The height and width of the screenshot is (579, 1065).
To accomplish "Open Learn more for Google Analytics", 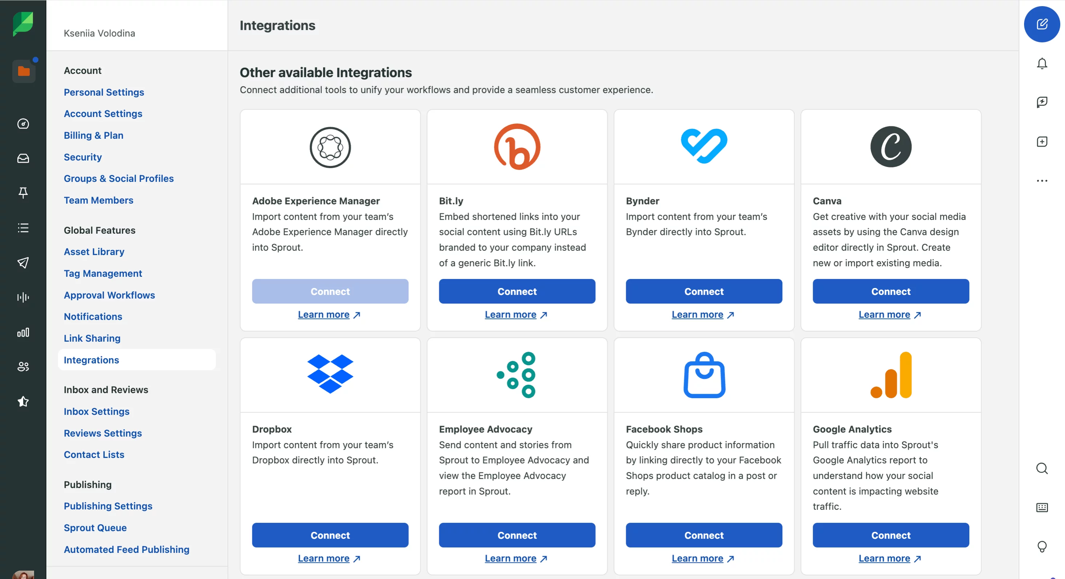I will pos(890,559).
